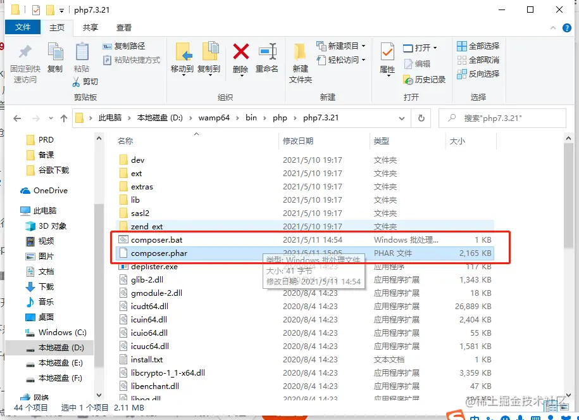Click Copy path (复制路径)
579x420 pixels.
pos(123,46)
